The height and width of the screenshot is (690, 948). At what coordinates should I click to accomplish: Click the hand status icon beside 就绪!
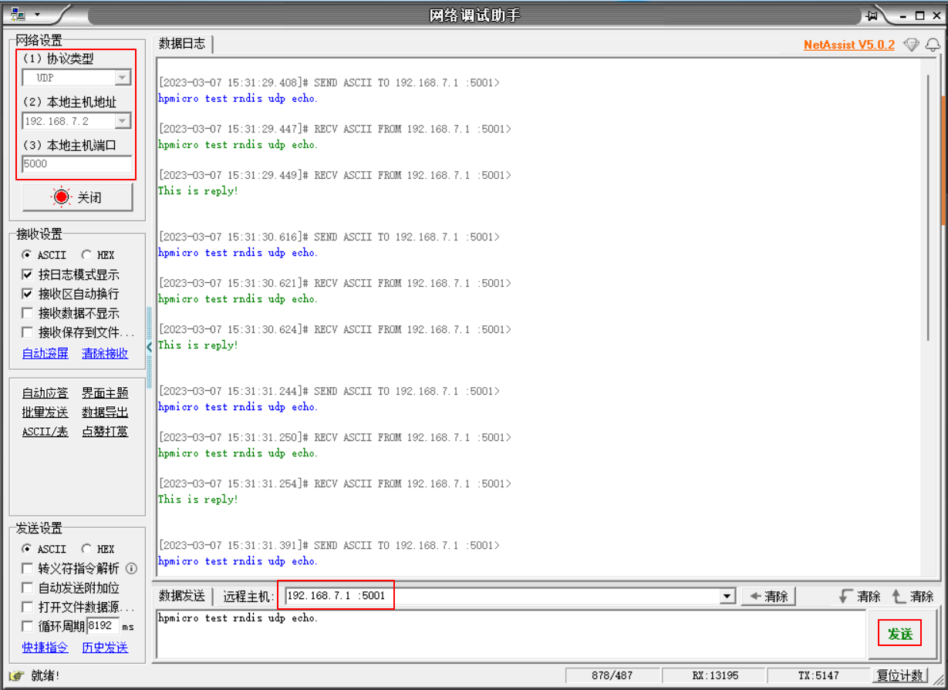17,676
